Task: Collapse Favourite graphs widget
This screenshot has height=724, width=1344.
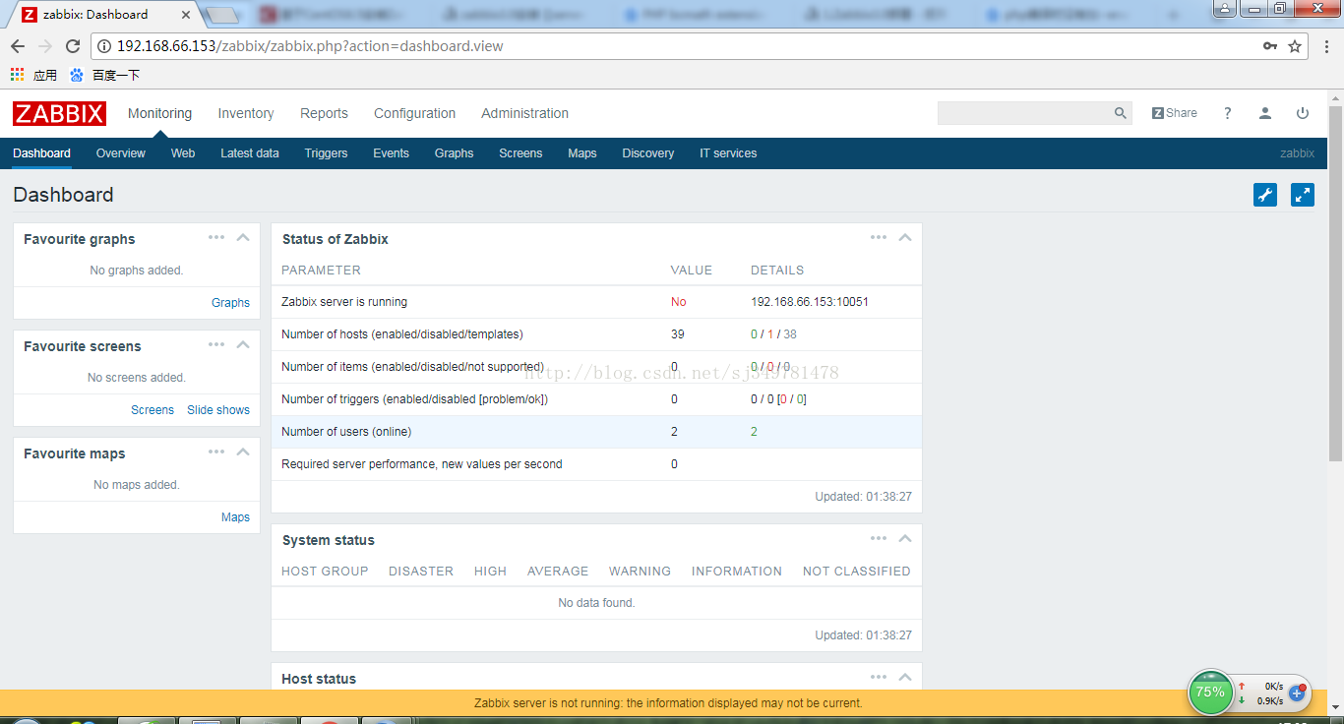Action: pos(243,237)
